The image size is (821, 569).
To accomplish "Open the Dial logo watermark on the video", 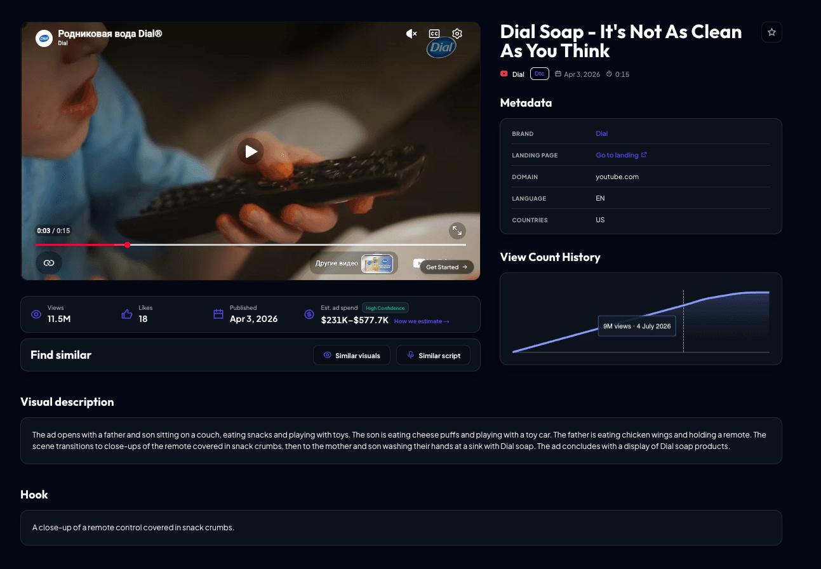I will tap(441, 47).
